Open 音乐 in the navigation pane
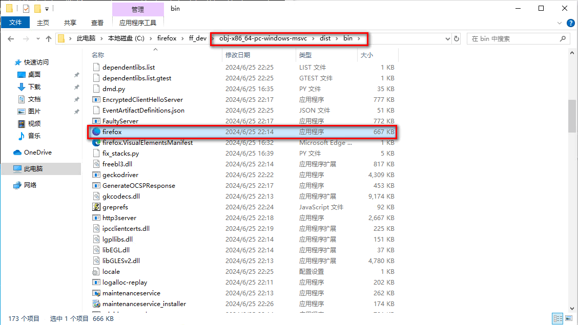 [34, 136]
